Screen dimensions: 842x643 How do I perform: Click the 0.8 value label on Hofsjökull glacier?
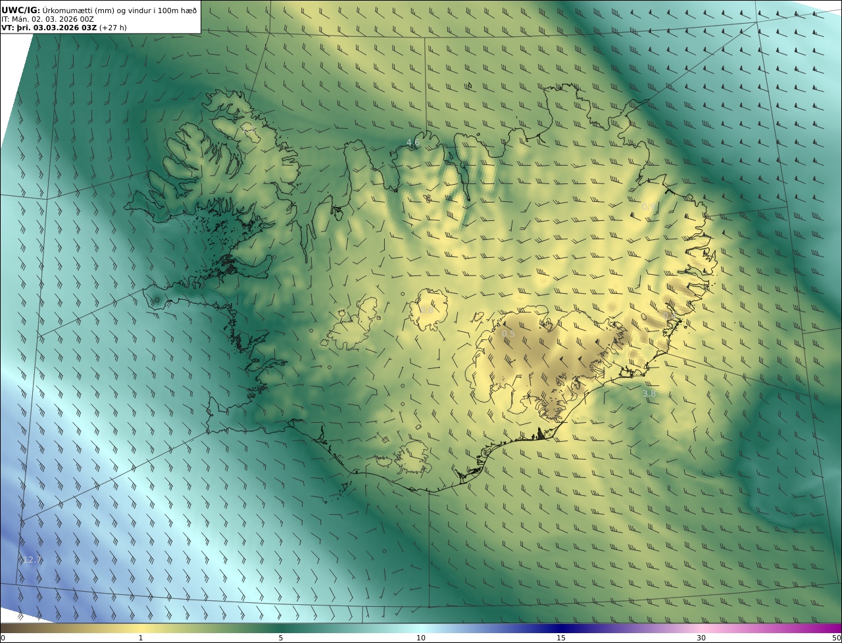tap(427, 310)
